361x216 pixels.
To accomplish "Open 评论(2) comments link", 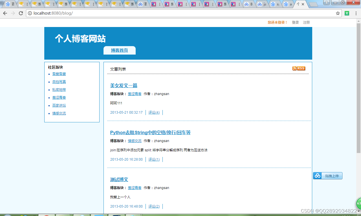I will pyautogui.click(x=154, y=206).
